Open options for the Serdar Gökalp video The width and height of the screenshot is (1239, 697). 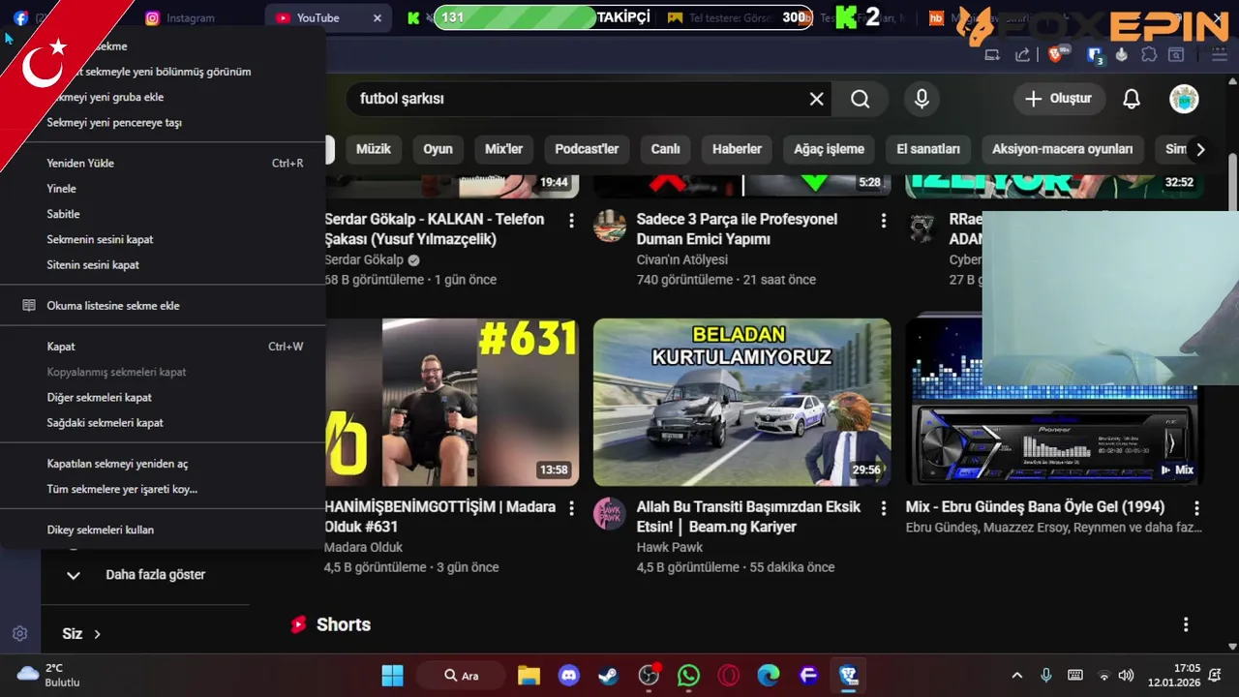571,221
